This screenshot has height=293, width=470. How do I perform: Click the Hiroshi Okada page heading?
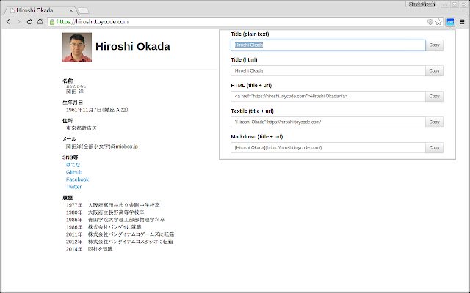[133, 46]
